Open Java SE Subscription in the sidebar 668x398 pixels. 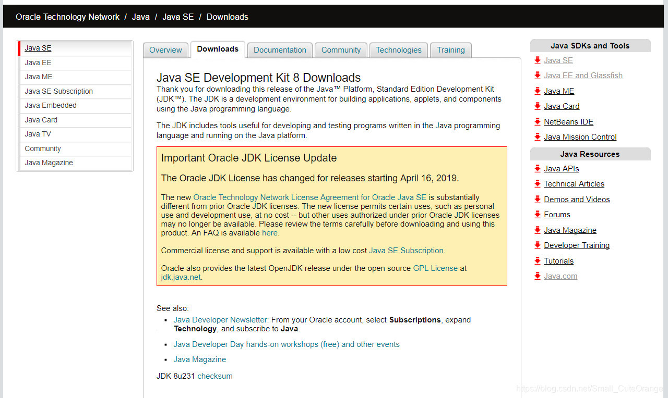pos(75,91)
